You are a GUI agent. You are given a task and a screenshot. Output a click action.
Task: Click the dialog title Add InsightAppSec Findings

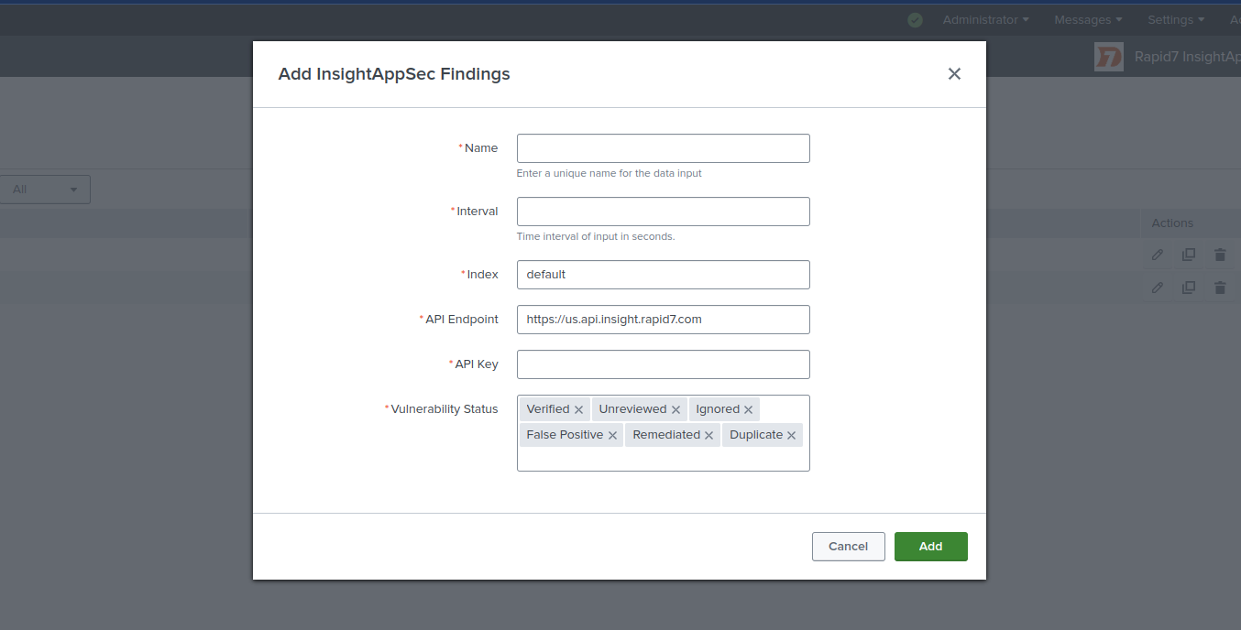click(394, 74)
